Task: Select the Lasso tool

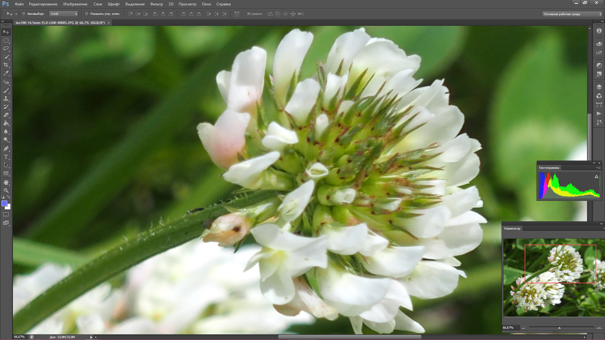Action: click(x=6, y=48)
